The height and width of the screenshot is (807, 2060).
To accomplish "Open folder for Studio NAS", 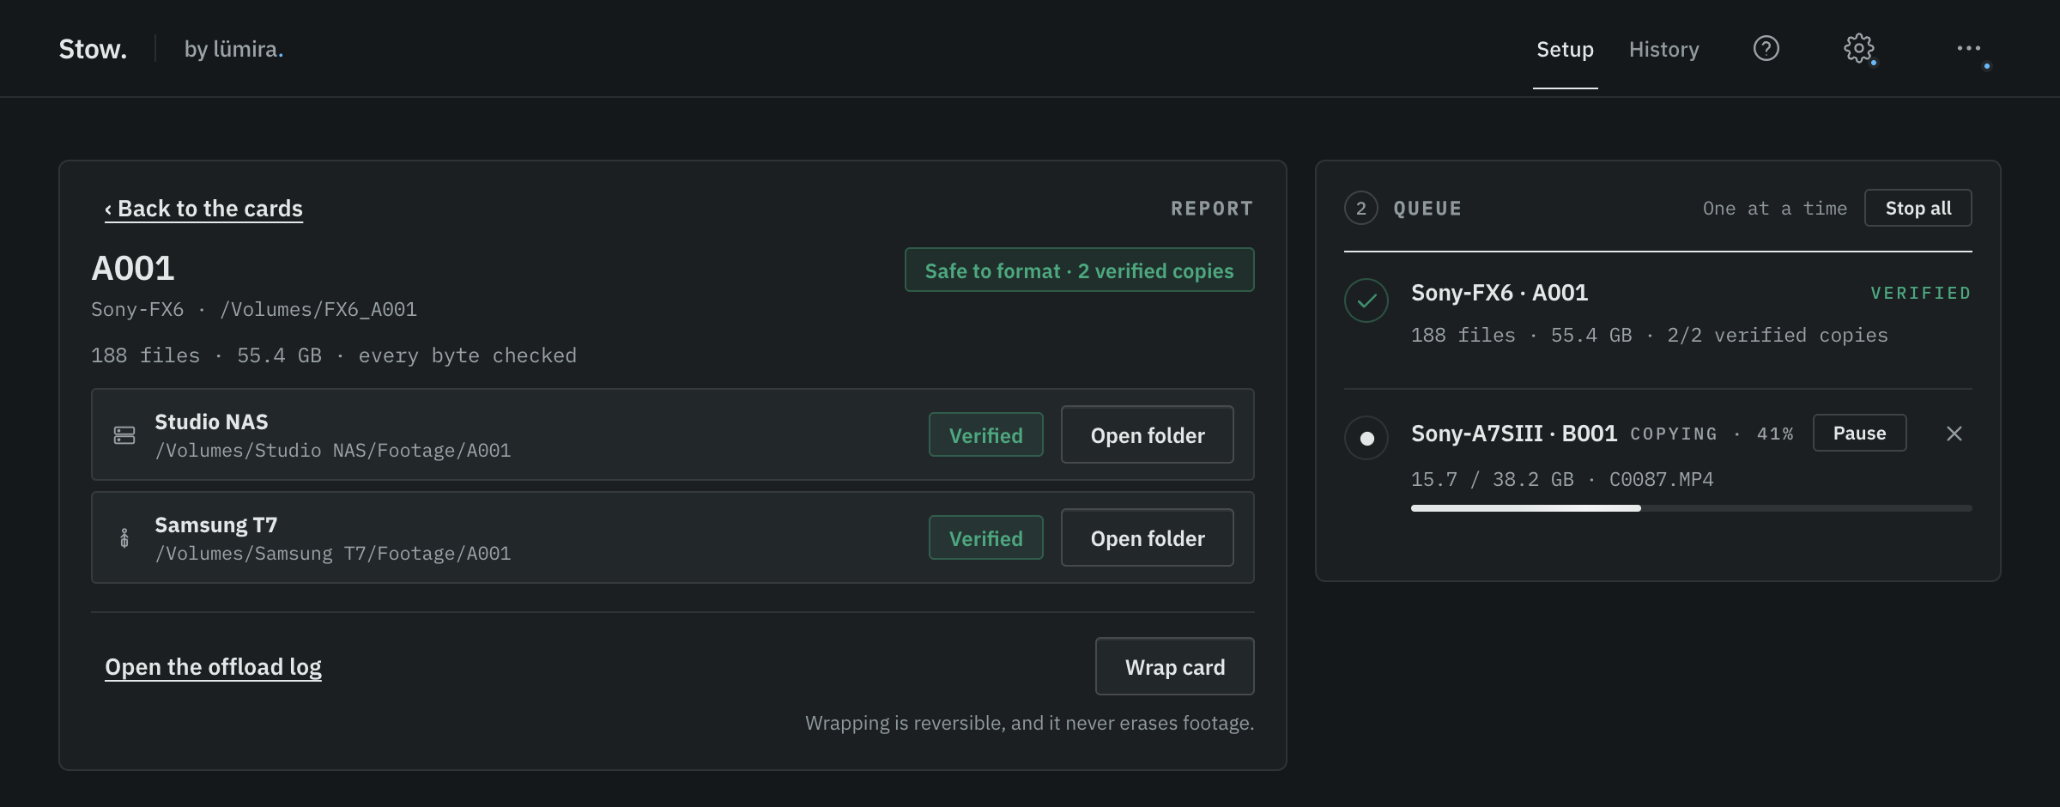I will pyautogui.click(x=1147, y=434).
